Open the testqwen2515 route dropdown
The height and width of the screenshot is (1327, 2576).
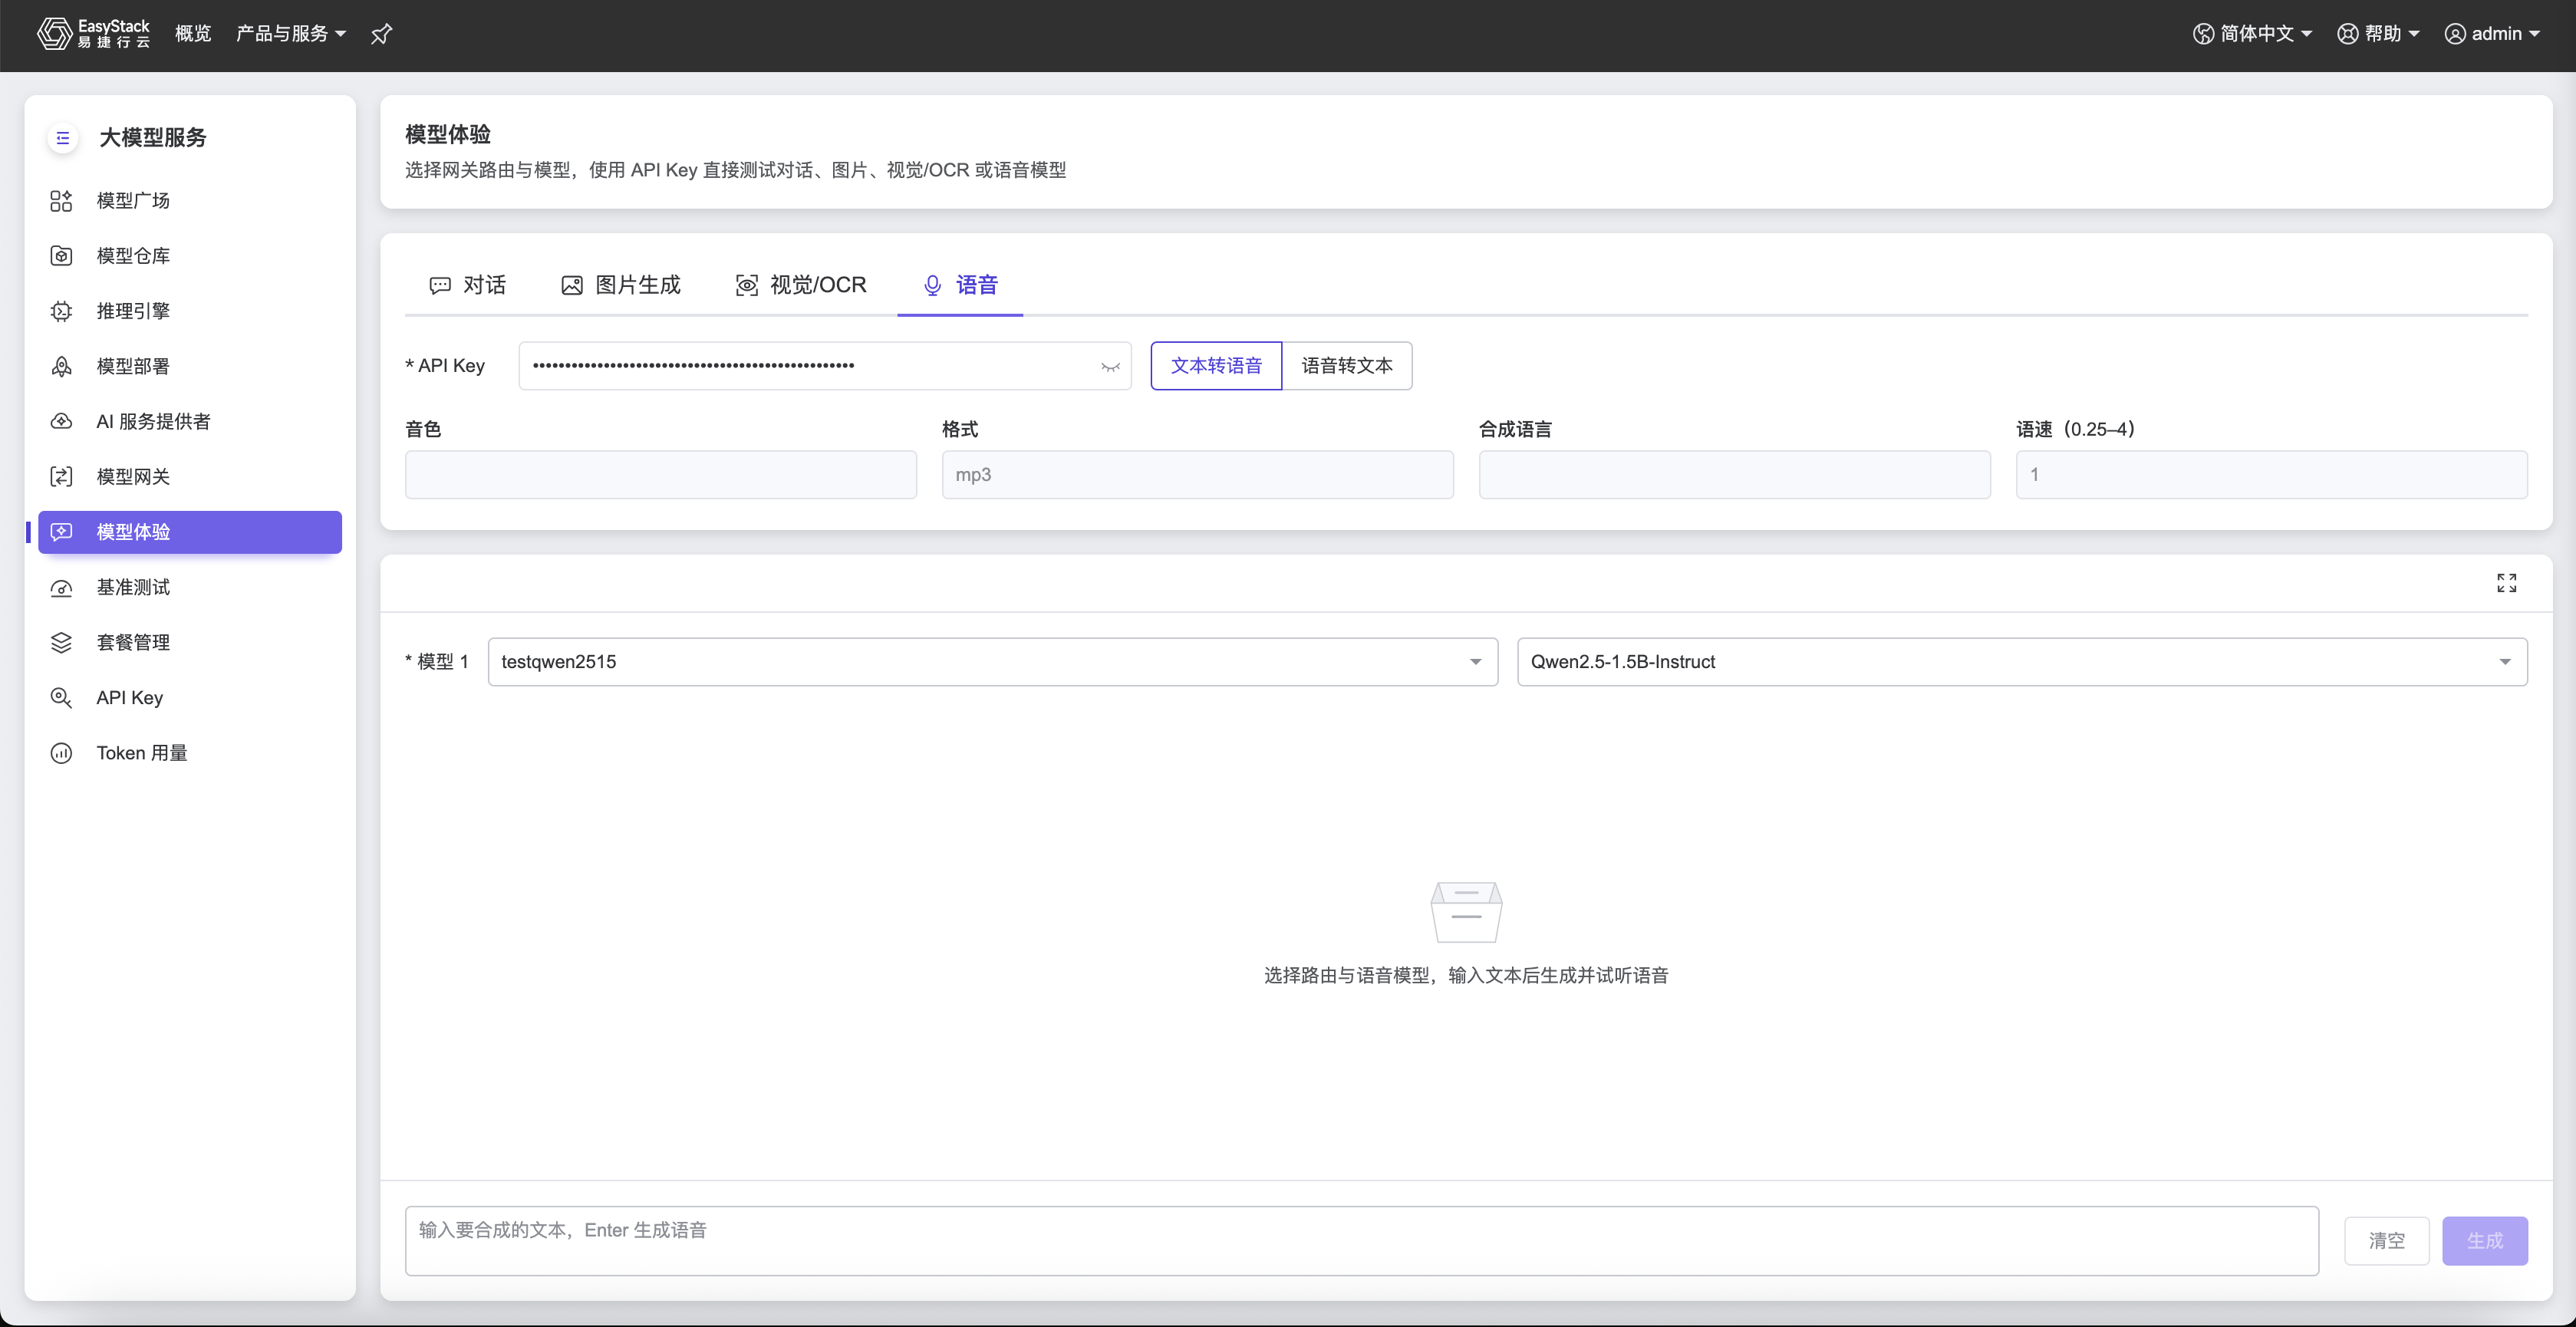(x=992, y=662)
